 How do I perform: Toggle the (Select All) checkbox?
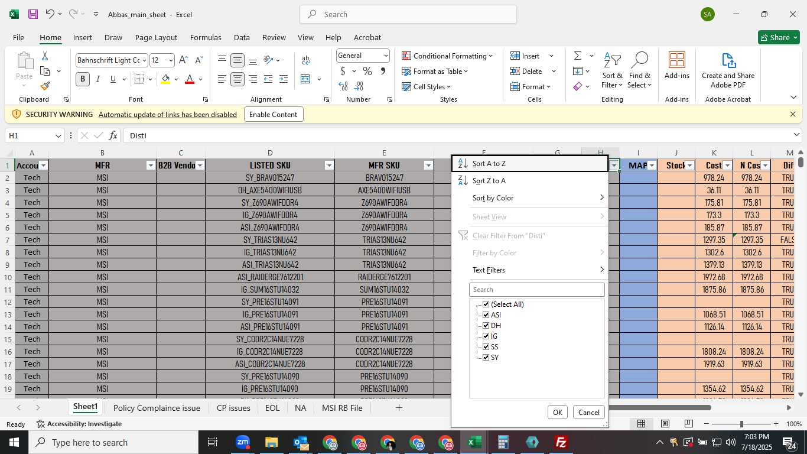[486, 304]
